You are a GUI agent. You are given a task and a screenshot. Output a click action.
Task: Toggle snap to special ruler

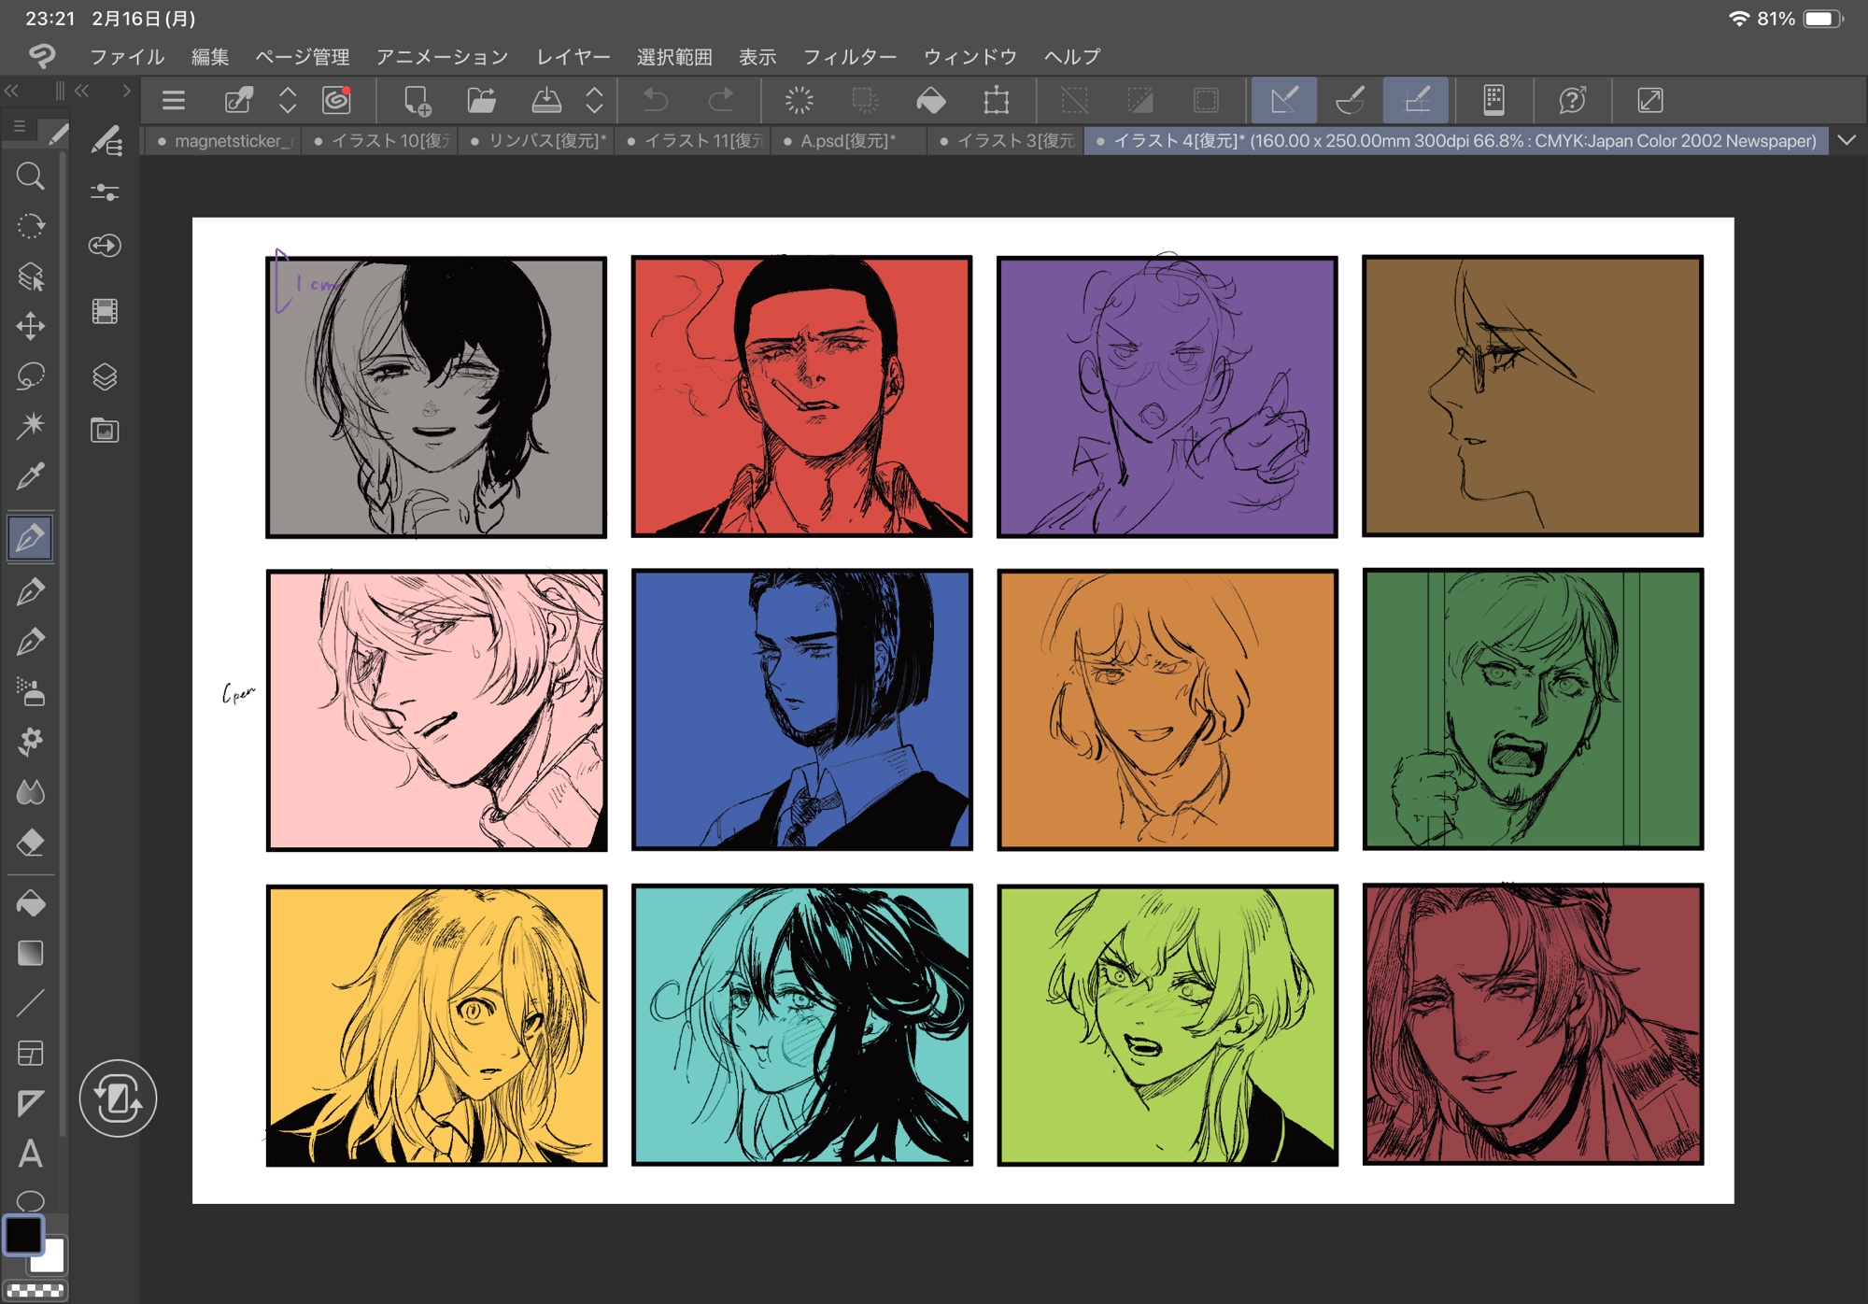(1350, 100)
